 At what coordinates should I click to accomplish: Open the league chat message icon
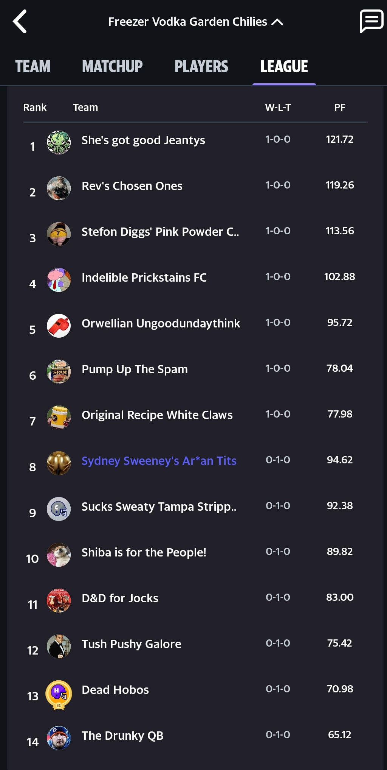371,21
